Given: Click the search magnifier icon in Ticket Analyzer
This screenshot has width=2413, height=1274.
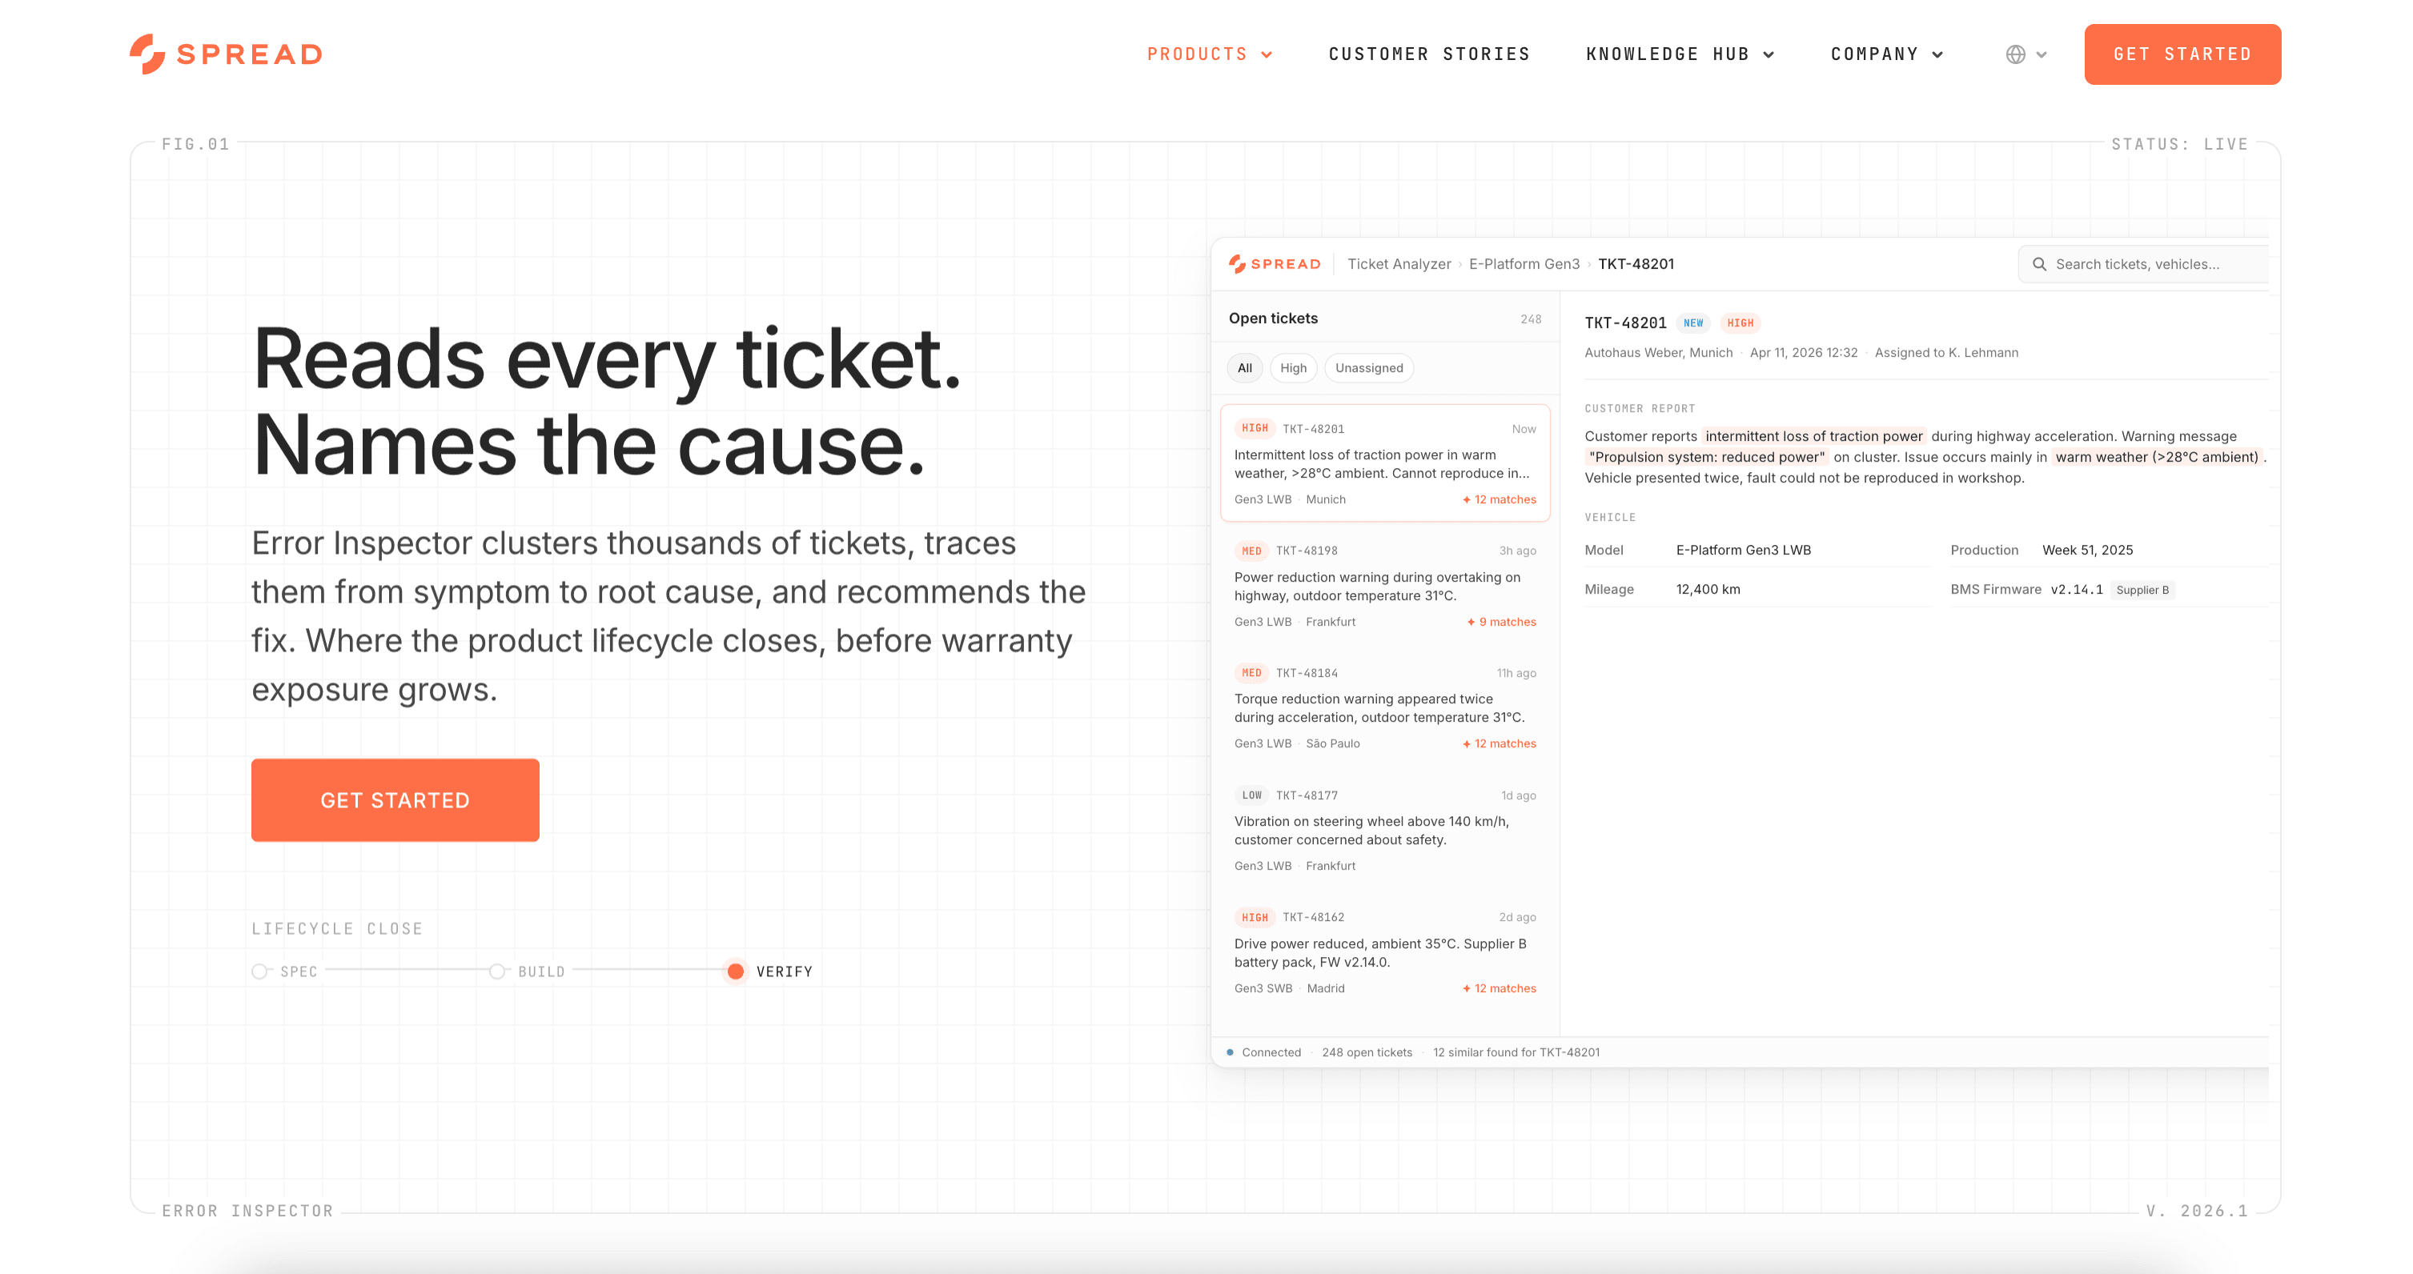Looking at the screenshot, I should coord(2038,264).
